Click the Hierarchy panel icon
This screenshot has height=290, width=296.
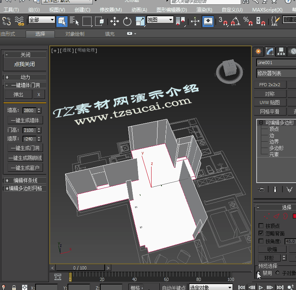pyautogui.click(x=281, y=51)
